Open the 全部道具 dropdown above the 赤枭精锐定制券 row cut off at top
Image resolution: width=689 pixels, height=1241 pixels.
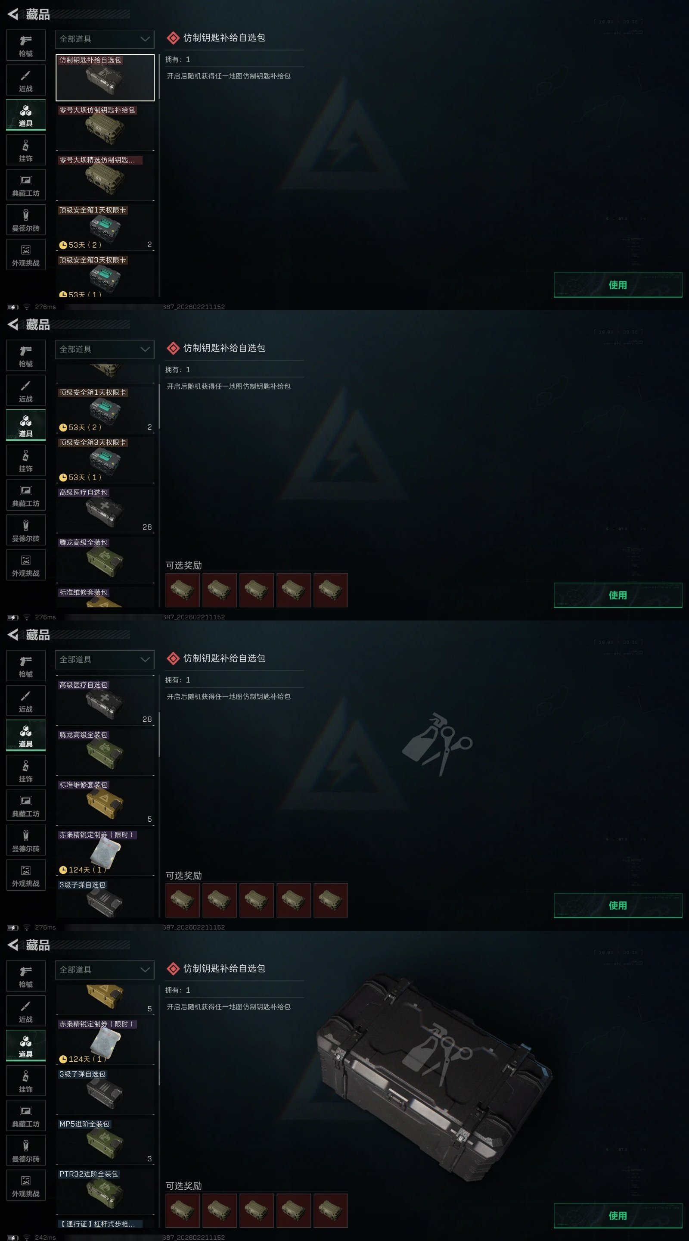point(105,970)
